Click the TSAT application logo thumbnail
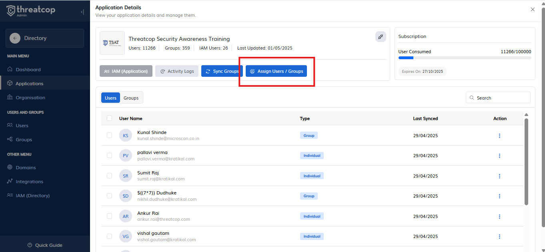 [x=112, y=43]
